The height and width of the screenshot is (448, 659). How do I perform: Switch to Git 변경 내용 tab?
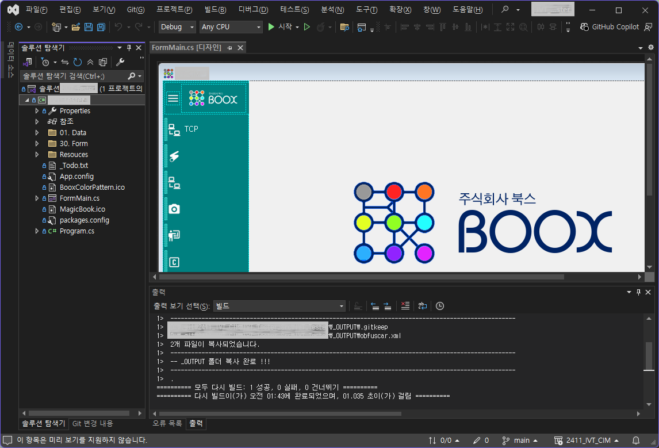(x=93, y=424)
